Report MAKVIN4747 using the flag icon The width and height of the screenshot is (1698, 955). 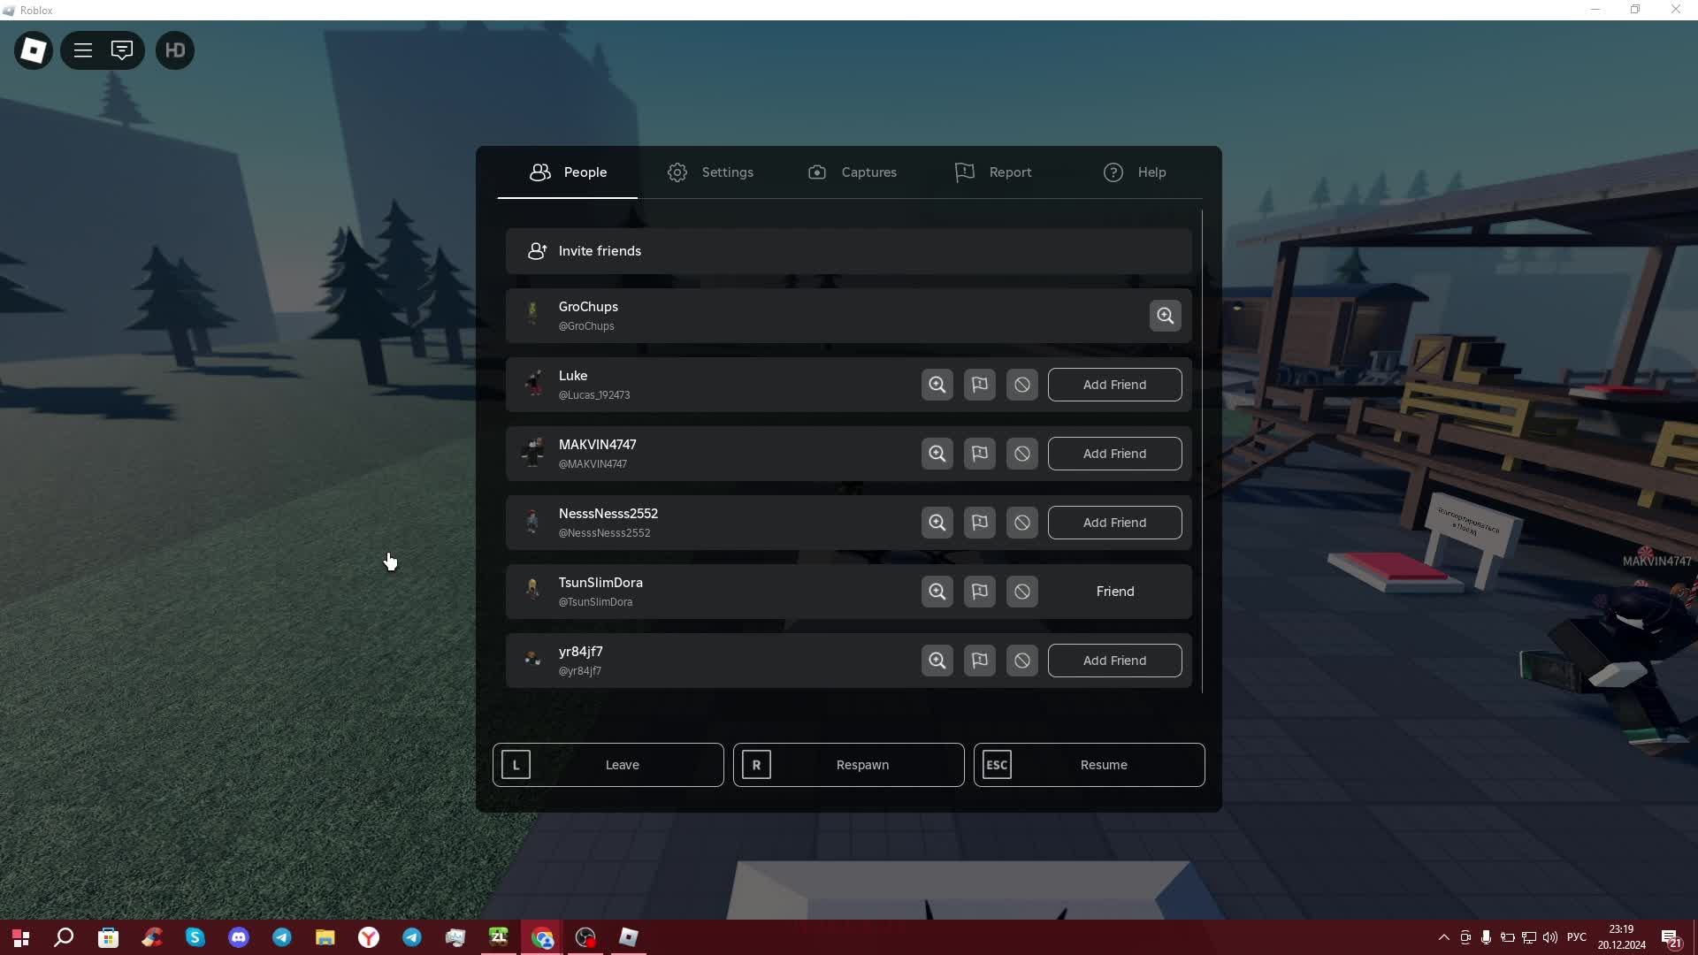coord(979,454)
